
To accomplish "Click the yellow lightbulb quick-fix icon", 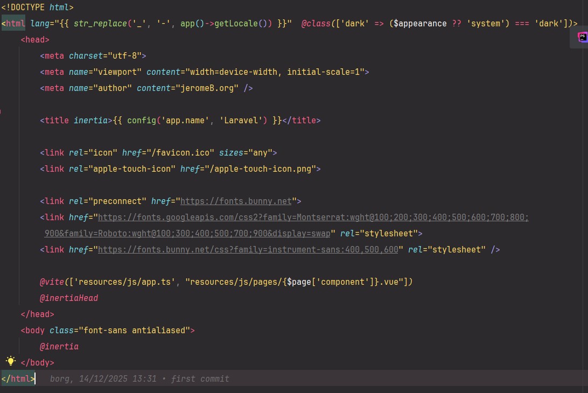I will point(10,361).
